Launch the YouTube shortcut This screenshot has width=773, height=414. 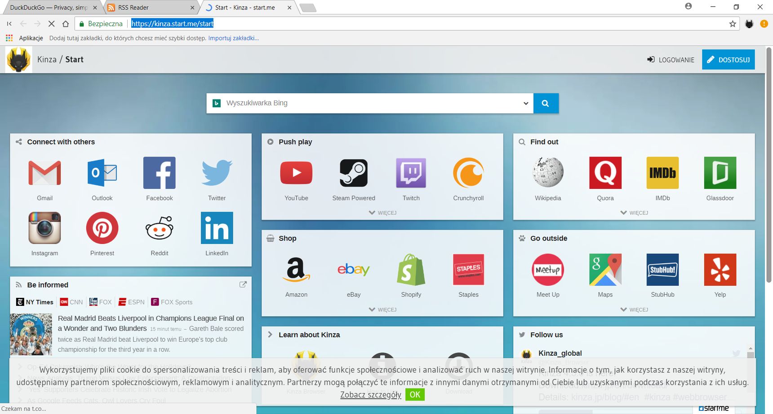pos(296,173)
